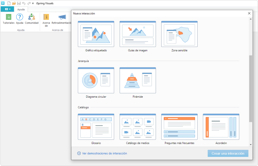Click the open folder icon in title bar

point(14,3)
